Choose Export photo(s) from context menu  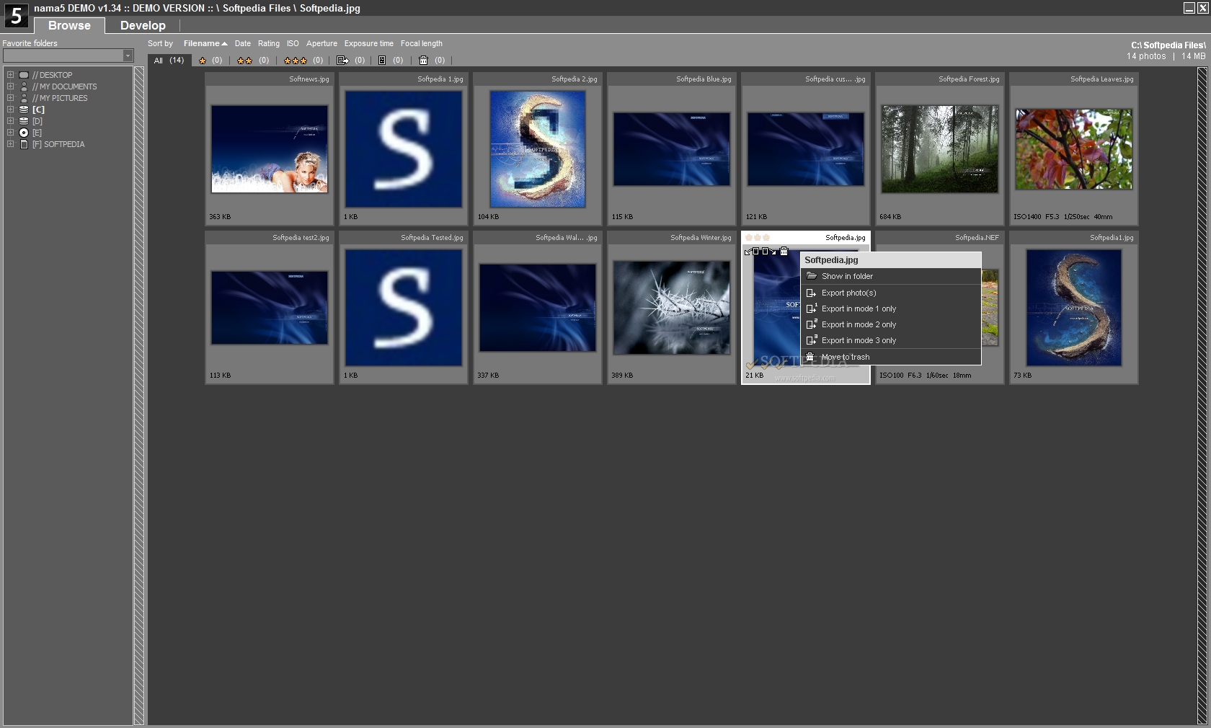click(891, 293)
